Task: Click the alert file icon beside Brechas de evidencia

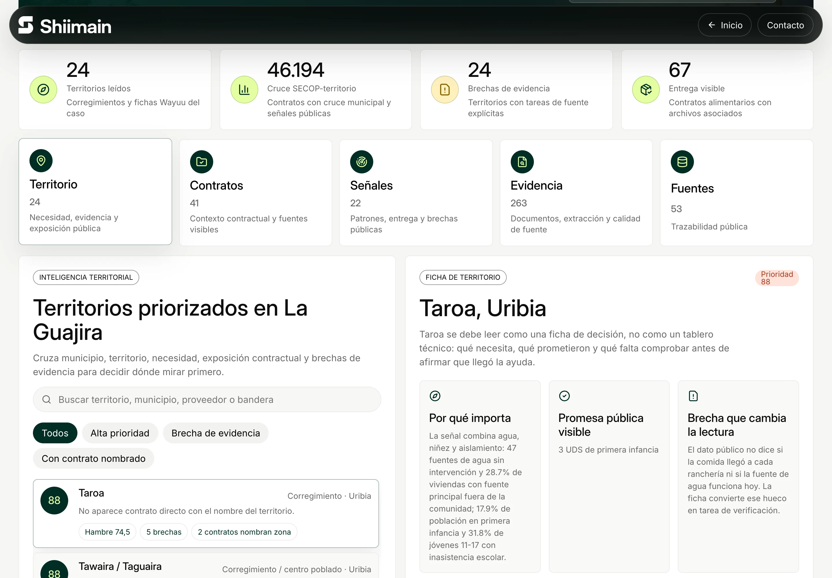Action: click(x=445, y=90)
